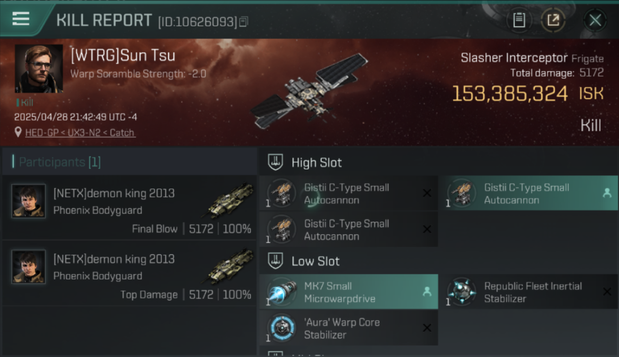The height and width of the screenshot is (357, 619).
Task: Open the Top Damage participant portrait
Action: [29, 267]
